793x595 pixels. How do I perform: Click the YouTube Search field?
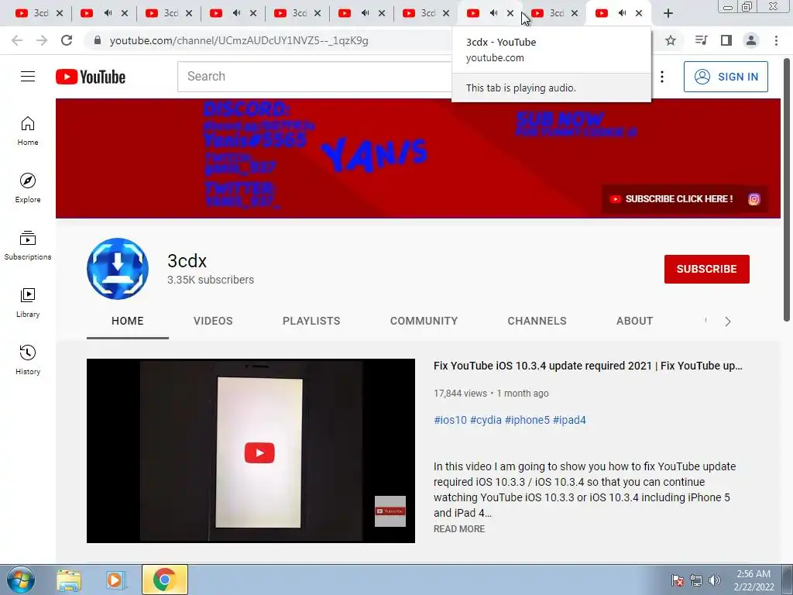314,77
